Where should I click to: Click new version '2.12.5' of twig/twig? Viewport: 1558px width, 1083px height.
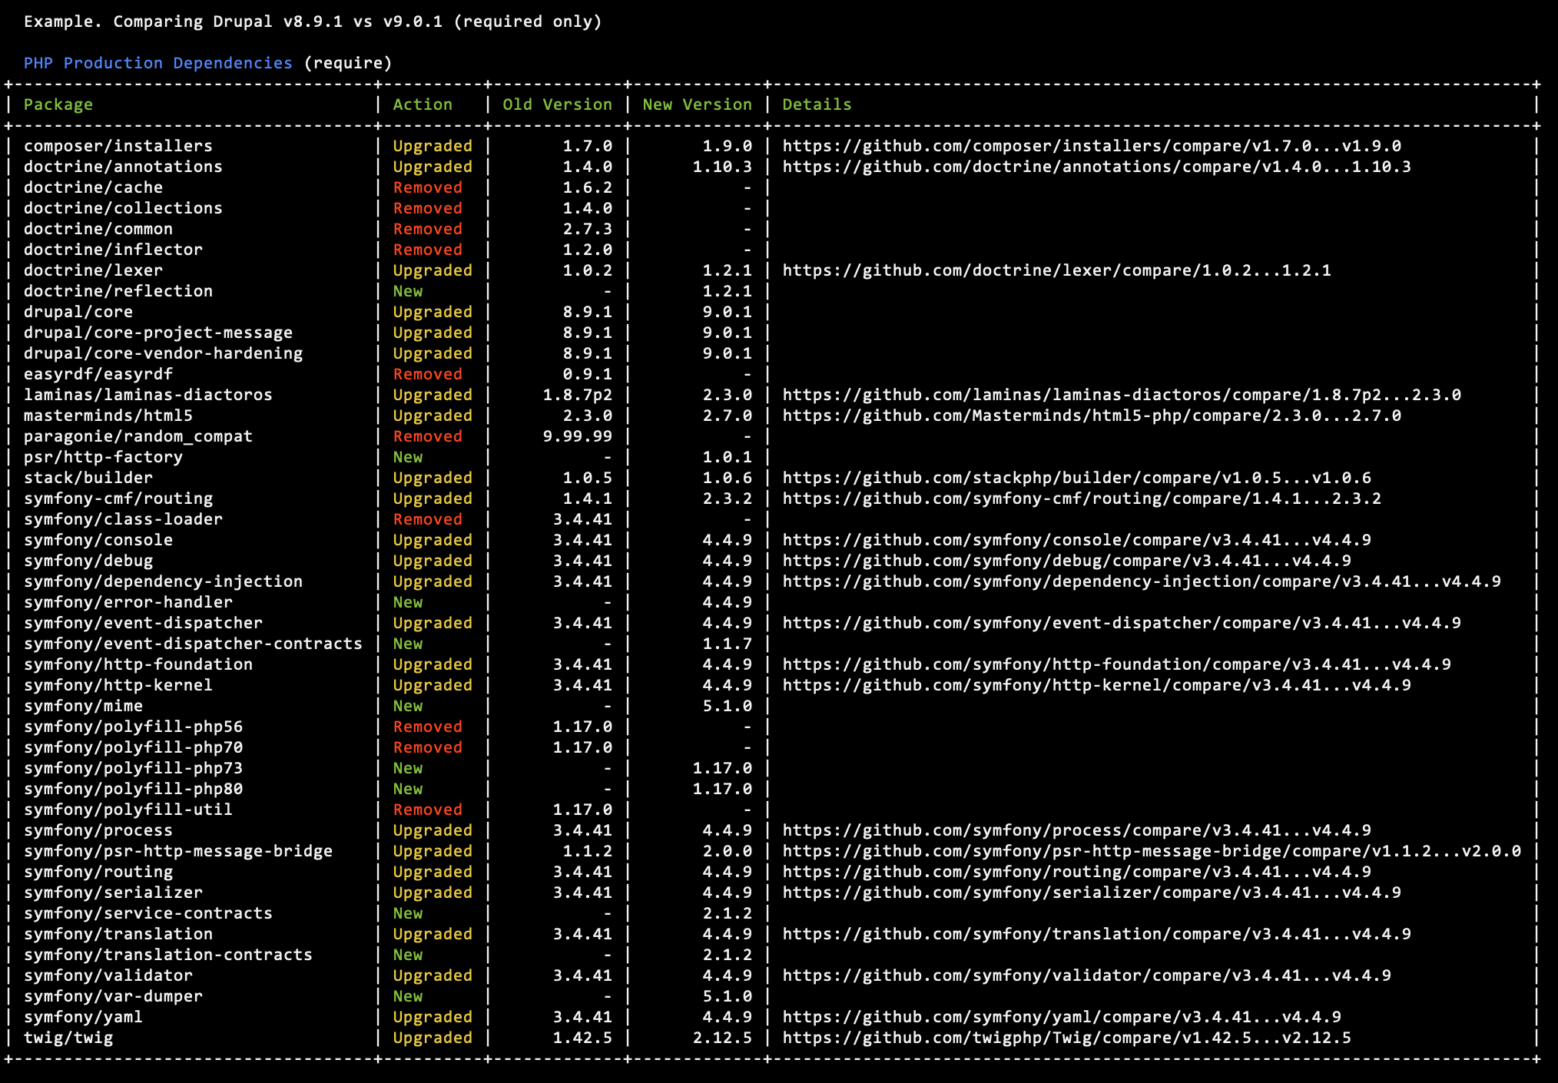[x=722, y=1038]
